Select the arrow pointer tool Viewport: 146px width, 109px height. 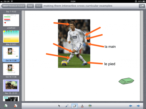[59, 106]
